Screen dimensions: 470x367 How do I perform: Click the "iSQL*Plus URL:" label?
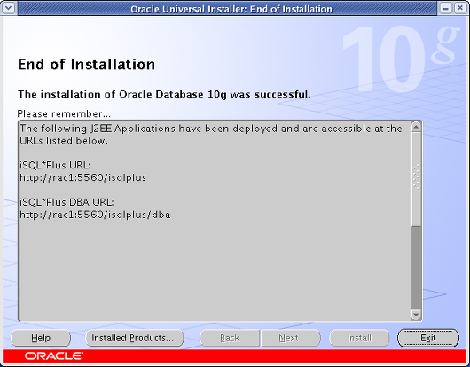(x=55, y=166)
